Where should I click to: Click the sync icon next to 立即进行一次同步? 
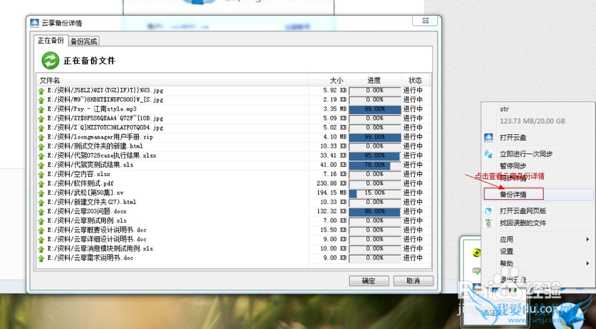[489, 154]
